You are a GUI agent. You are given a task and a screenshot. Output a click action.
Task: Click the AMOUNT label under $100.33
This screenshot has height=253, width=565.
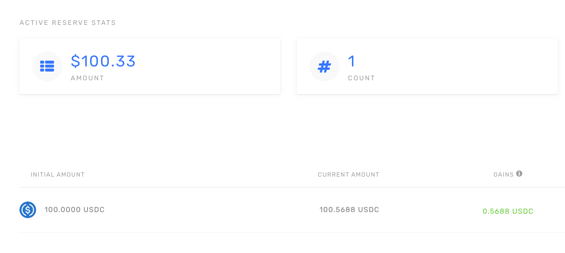tap(87, 78)
